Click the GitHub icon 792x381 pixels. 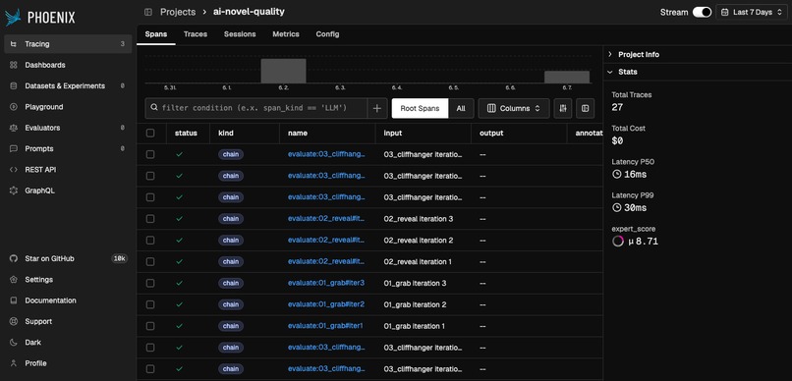[x=14, y=258]
